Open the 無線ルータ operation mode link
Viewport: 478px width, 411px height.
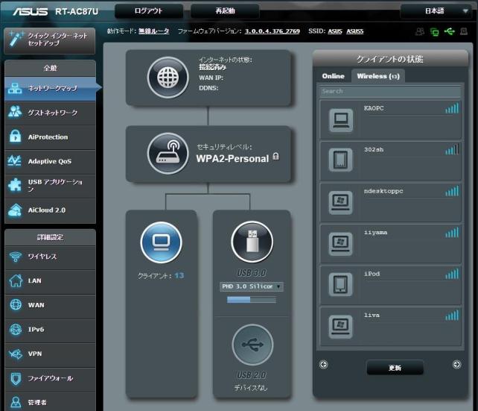153,31
